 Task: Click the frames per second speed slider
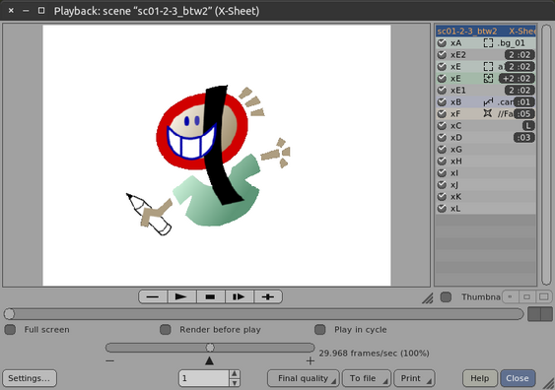point(210,348)
